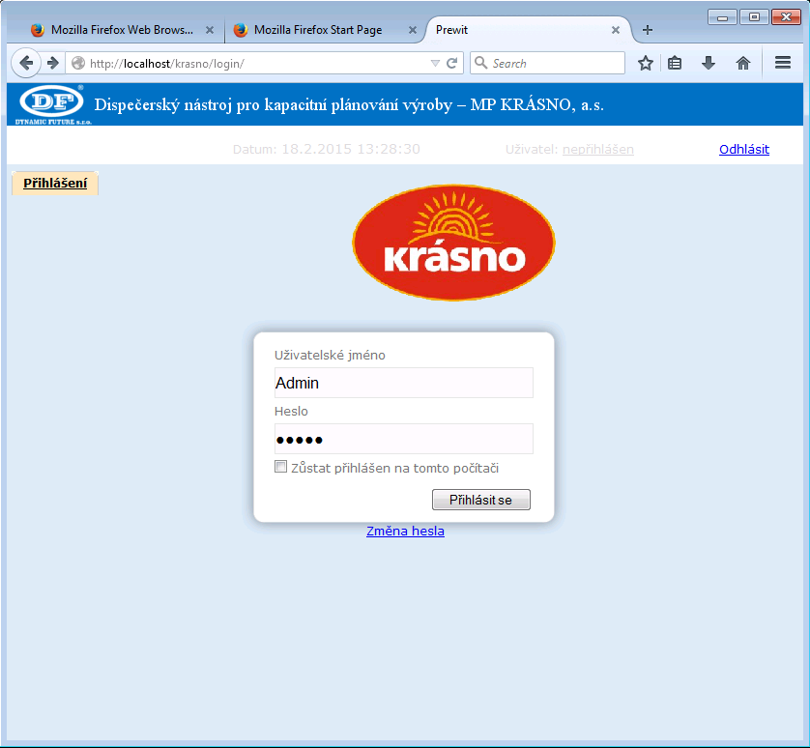Close the Prewit tab

click(x=616, y=30)
